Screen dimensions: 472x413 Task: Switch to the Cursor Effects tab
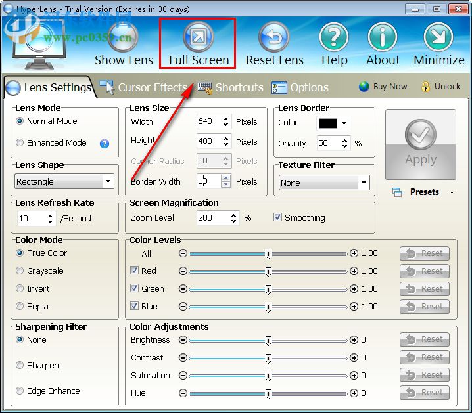coord(143,87)
